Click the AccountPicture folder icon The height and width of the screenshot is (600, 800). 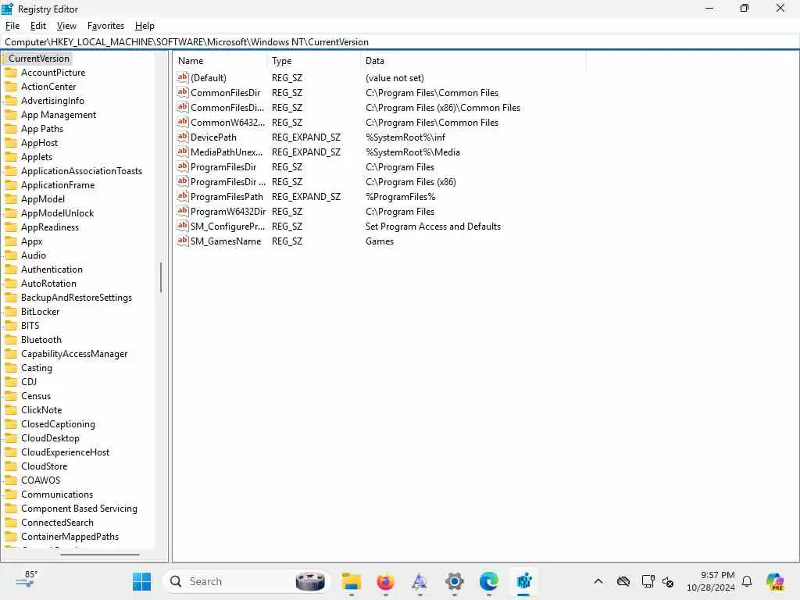(x=11, y=73)
